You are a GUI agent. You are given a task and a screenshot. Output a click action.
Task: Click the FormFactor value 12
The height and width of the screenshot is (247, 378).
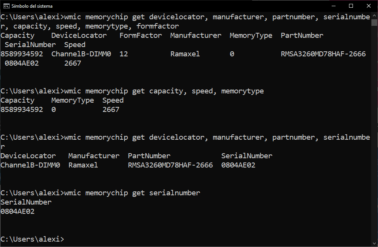click(x=124, y=54)
